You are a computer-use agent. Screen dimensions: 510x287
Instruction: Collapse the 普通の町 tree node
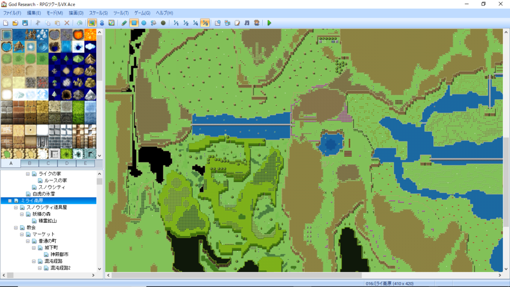point(28,241)
